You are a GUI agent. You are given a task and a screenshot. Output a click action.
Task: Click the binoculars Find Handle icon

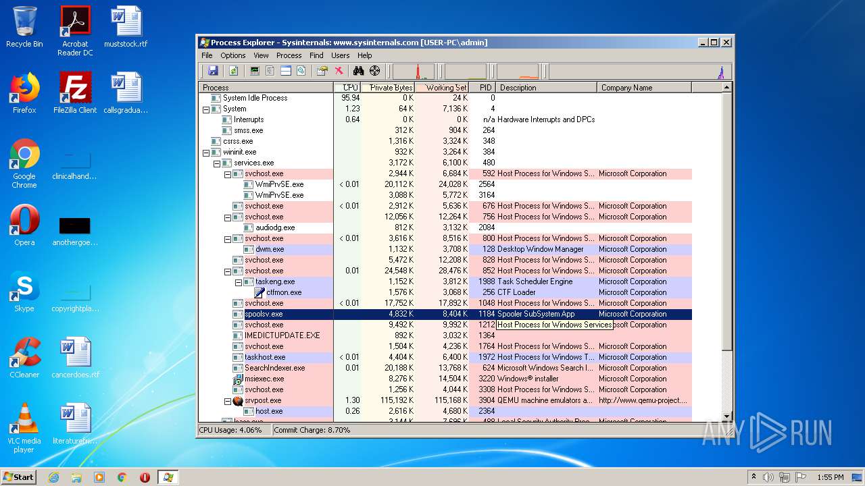click(359, 71)
